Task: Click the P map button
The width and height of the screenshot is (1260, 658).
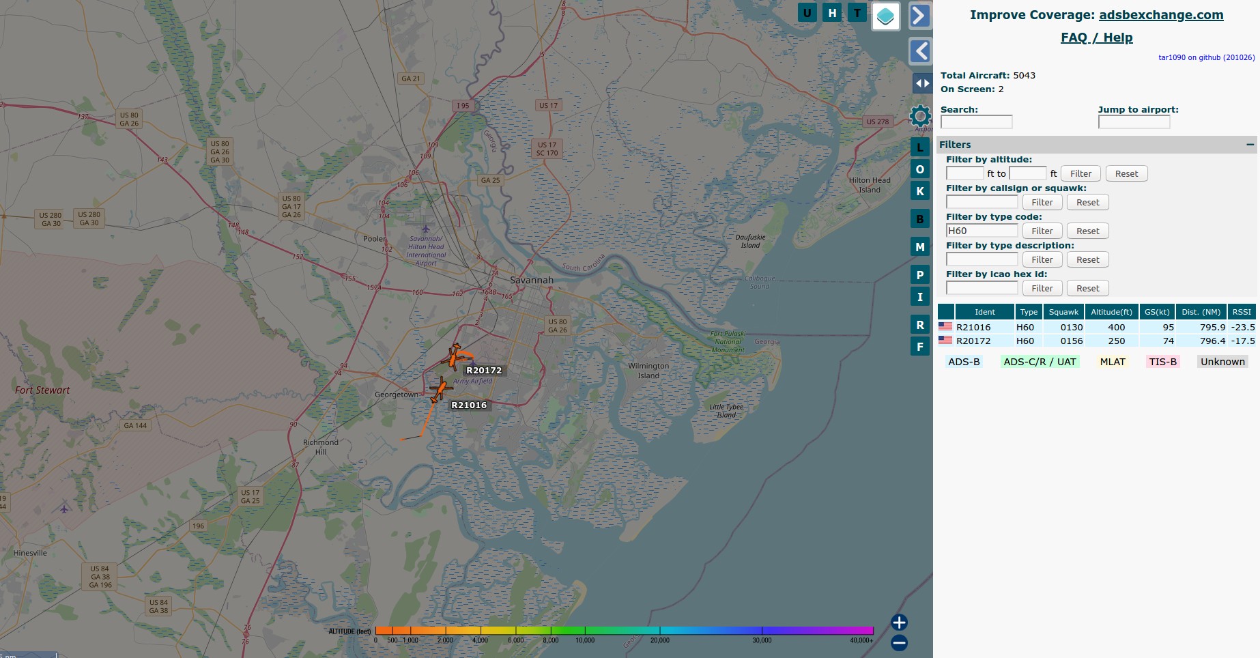Action: [920, 275]
